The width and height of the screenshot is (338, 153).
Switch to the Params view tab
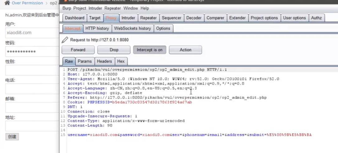click(85, 61)
